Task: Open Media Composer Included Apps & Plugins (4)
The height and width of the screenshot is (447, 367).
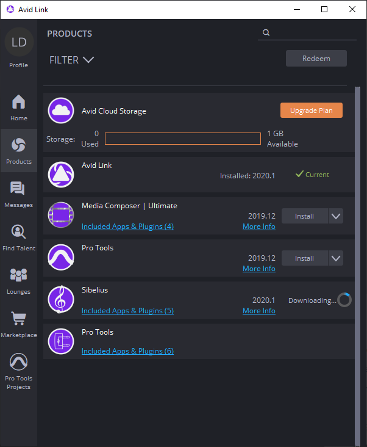Action: point(127,227)
